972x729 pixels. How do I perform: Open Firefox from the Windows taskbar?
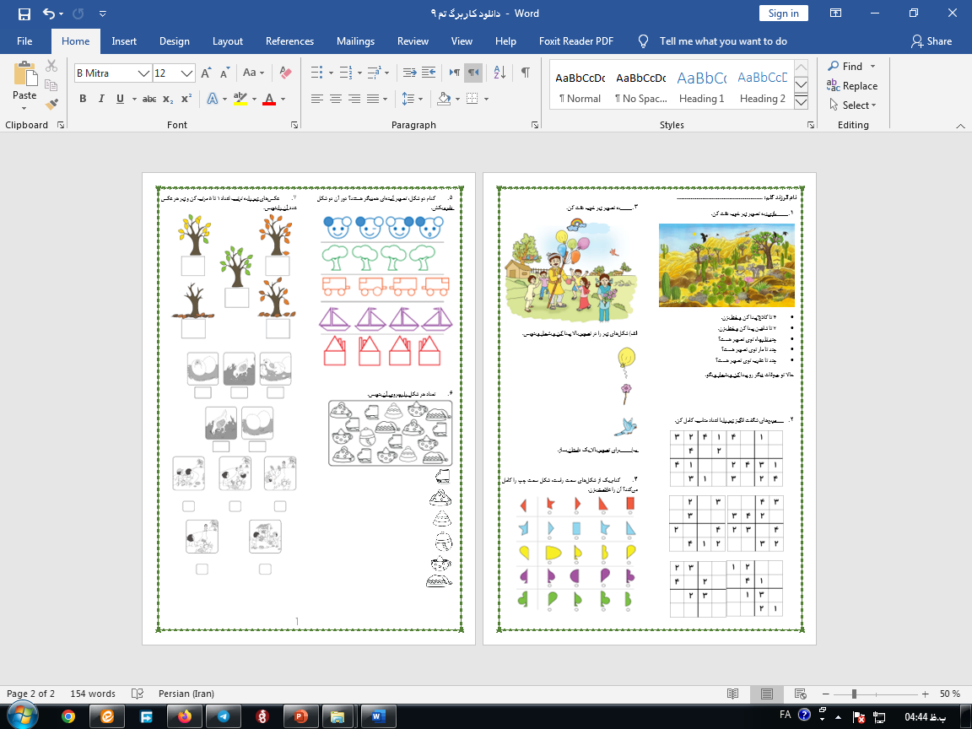(185, 716)
